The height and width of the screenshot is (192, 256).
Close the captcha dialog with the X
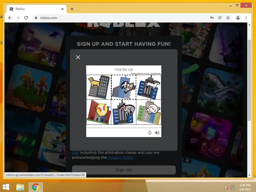[78, 57]
